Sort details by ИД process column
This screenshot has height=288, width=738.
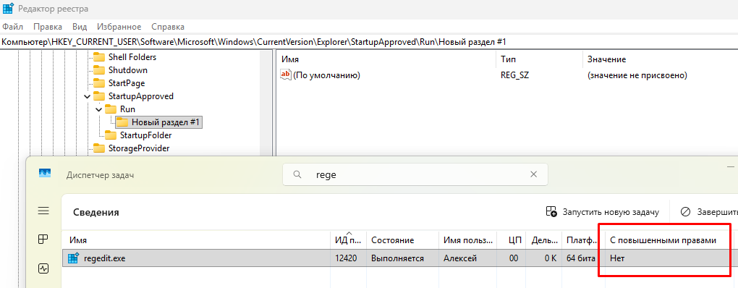point(348,240)
